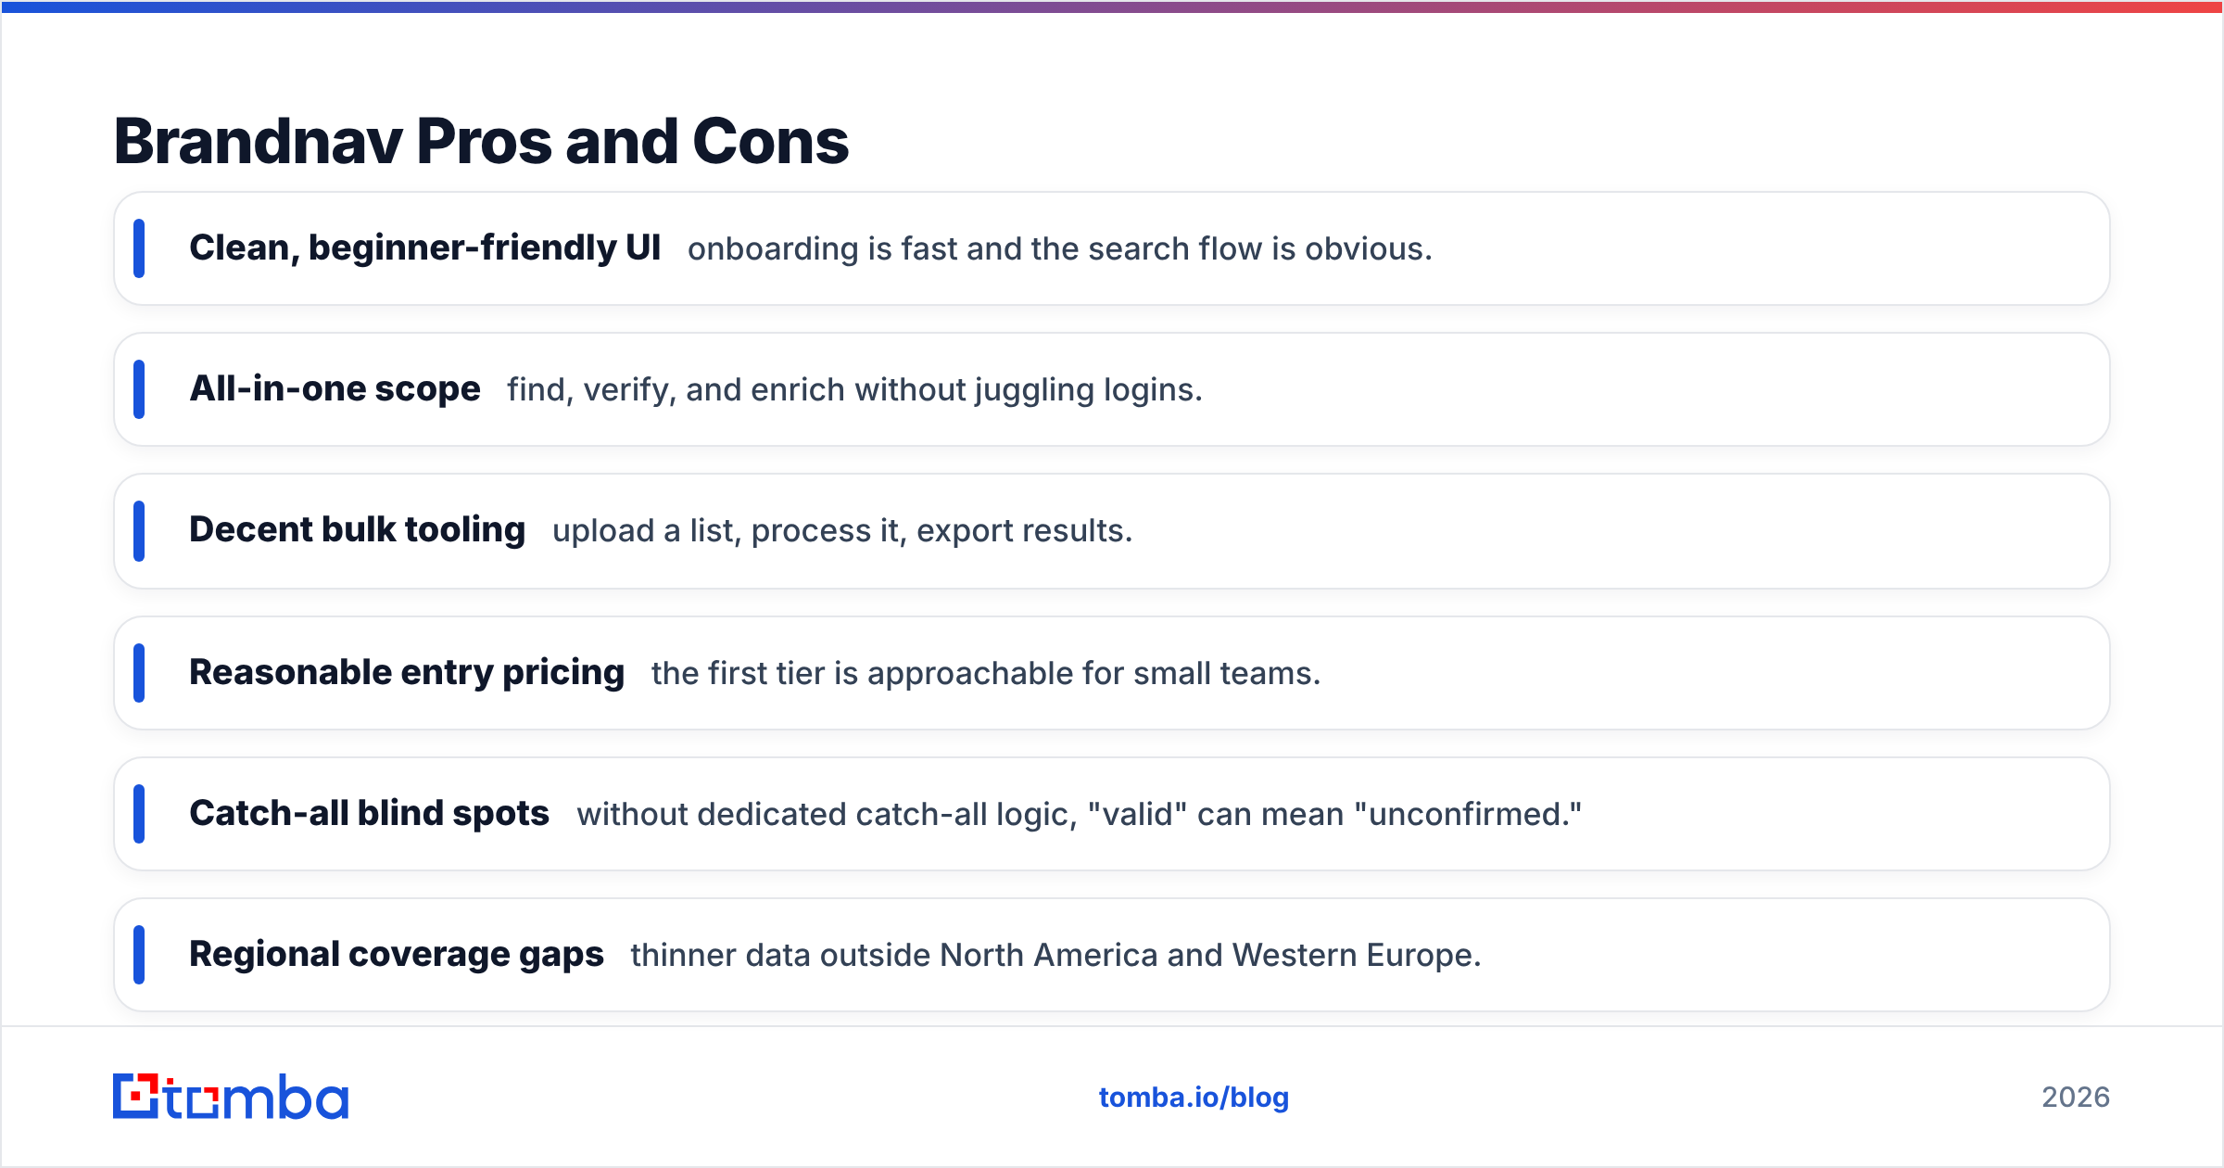Select 'Regional coverage gaps' label
The image size is (2224, 1168).
pyautogui.click(x=397, y=955)
